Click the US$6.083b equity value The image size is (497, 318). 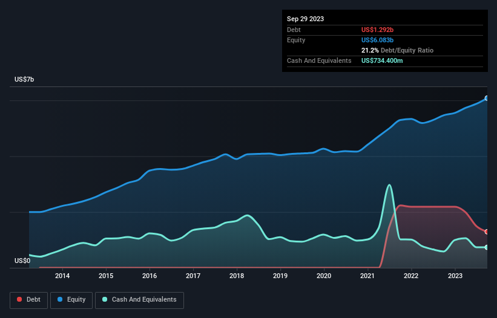coord(377,40)
